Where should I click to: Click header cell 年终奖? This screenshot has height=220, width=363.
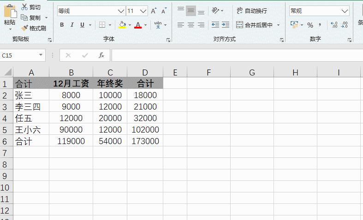click(110, 83)
